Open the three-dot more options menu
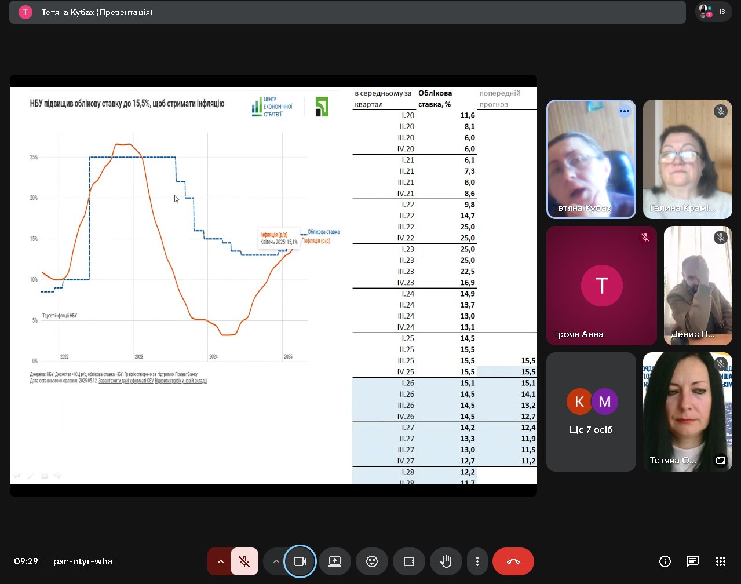 click(477, 561)
